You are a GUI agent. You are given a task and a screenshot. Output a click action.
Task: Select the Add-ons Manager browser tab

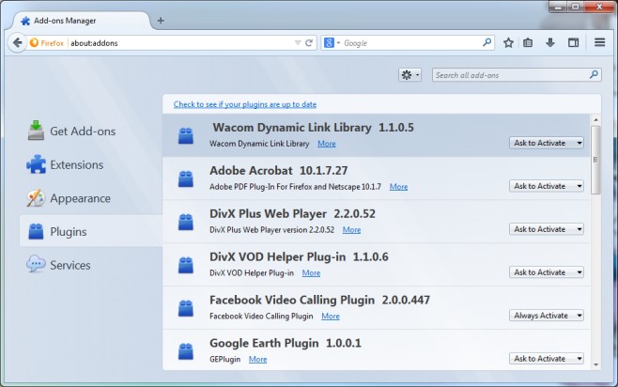tap(82, 21)
